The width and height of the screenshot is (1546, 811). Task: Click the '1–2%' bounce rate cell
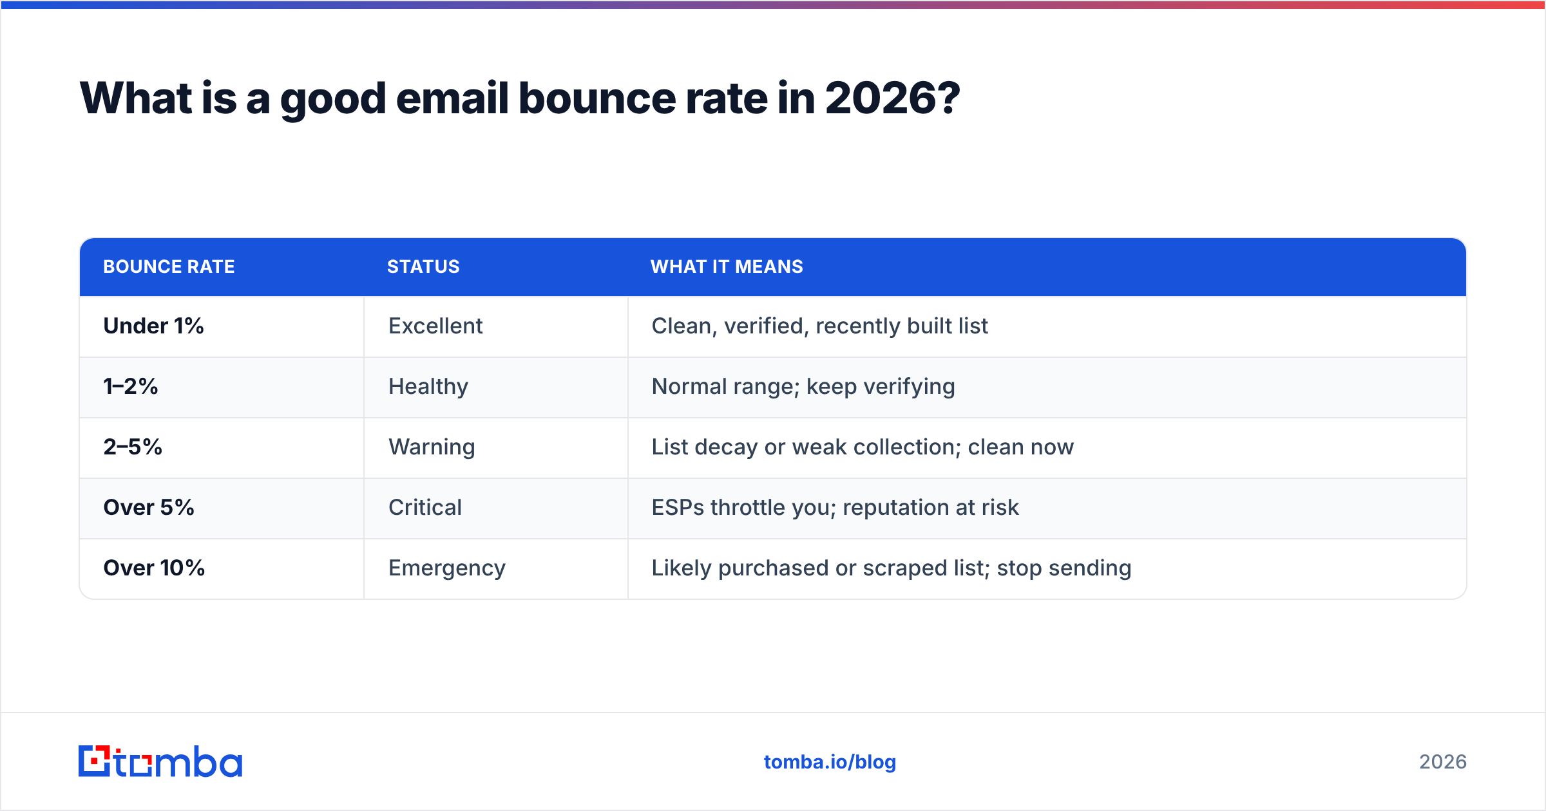coord(222,387)
